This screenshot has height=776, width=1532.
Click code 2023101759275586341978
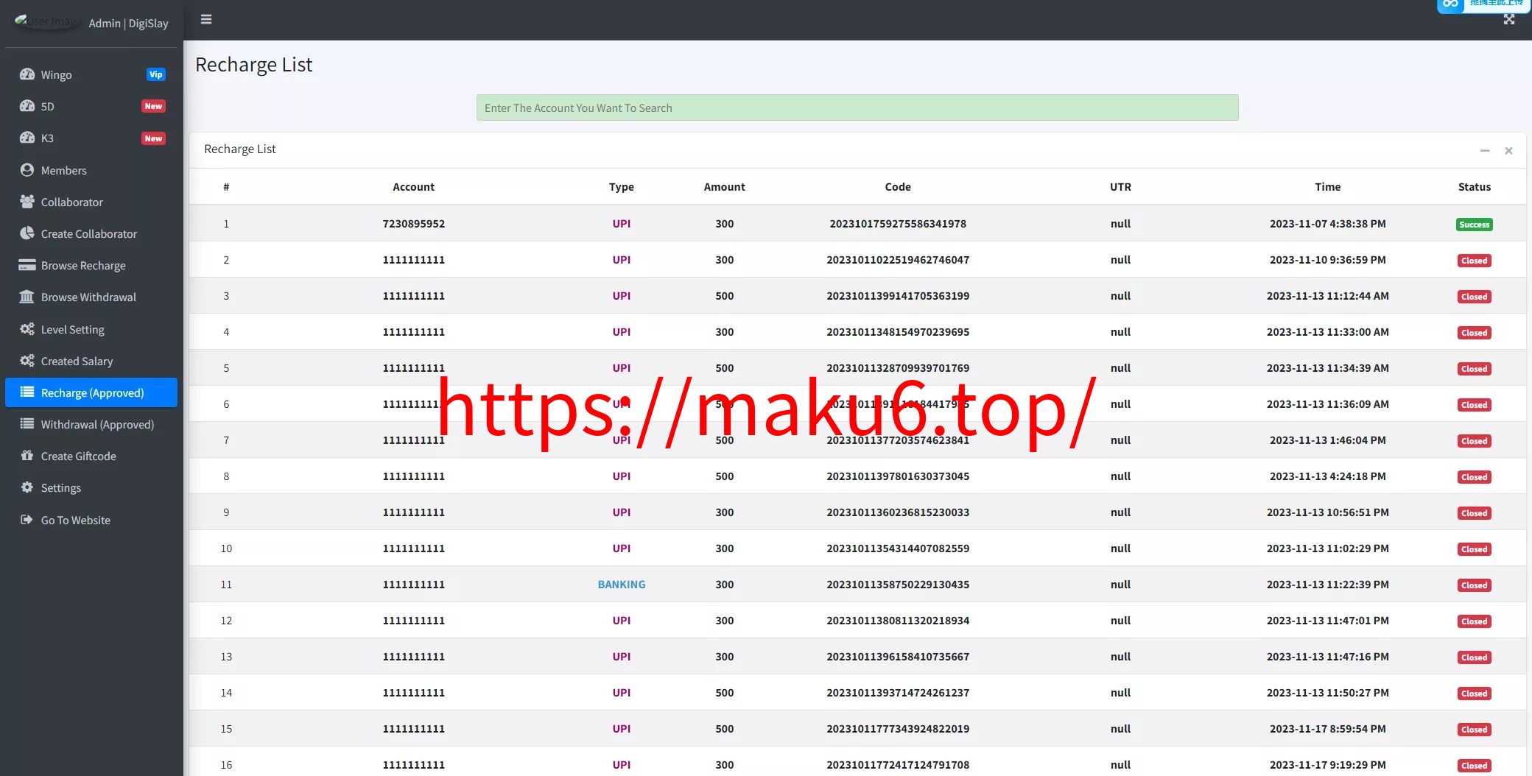[x=898, y=224]
